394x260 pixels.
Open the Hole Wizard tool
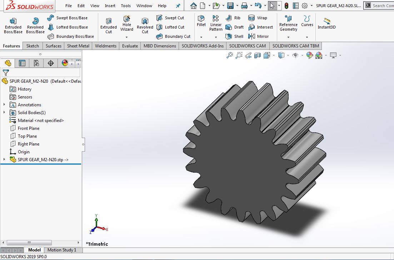coord(127,23)
